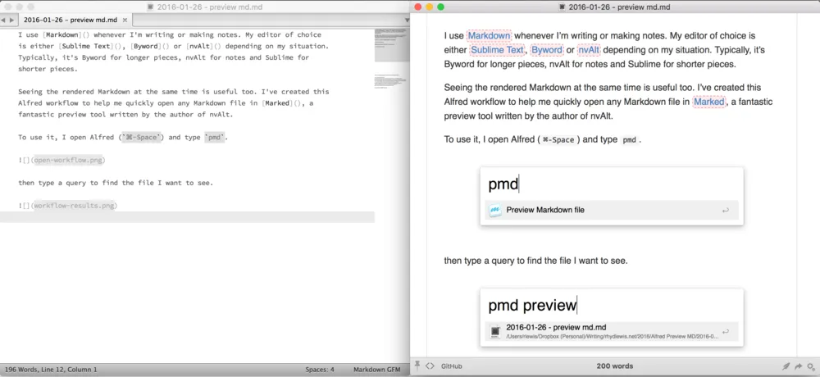Close the 'preview md.md' tab in Sublime
Viewport: 820px width, 377px height.
click(x=125, y=19)
